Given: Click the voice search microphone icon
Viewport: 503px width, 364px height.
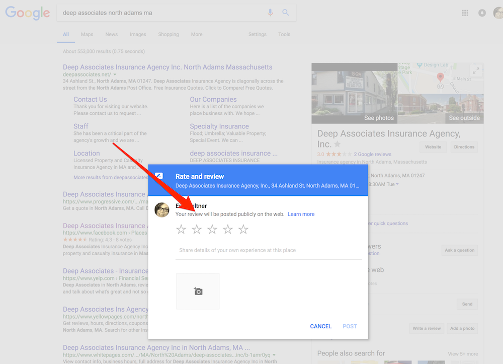Looking at the screenshot, I should (270, 13).
